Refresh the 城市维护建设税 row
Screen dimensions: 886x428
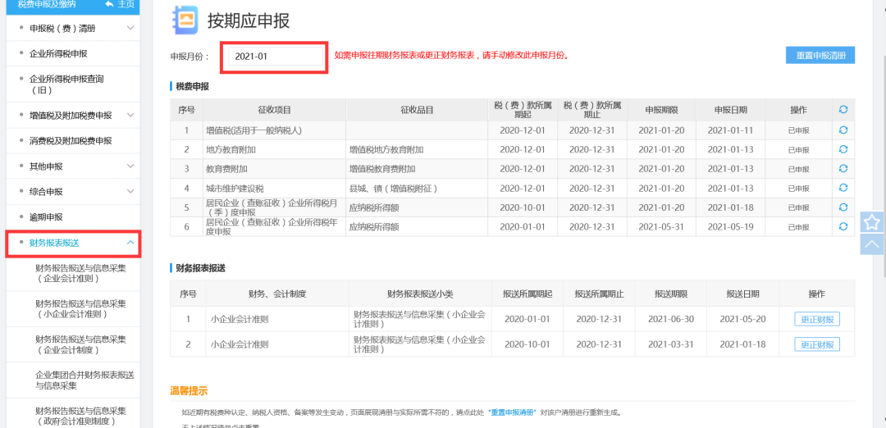pos(843,188)
